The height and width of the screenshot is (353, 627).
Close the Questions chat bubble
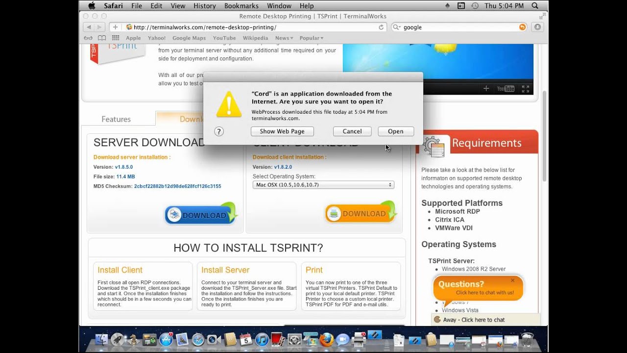click(512, 280)
